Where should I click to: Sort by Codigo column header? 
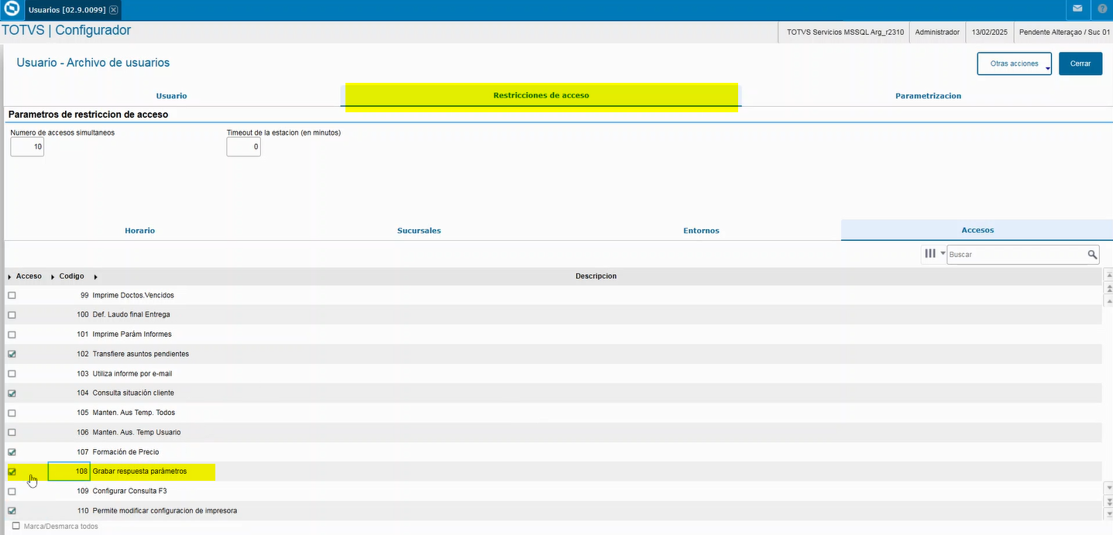pos(72,276)
